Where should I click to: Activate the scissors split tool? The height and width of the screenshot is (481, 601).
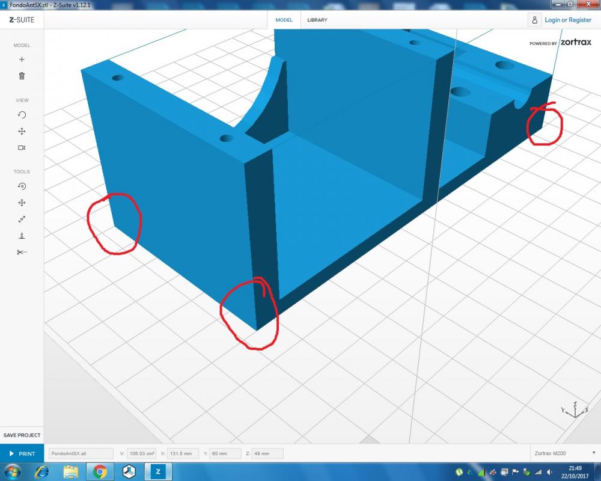coord(22,252)
